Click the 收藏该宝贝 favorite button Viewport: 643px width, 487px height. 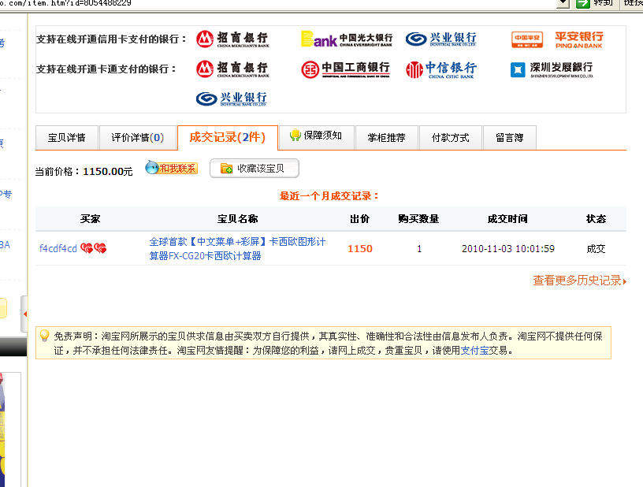click(x=255, y=168)
